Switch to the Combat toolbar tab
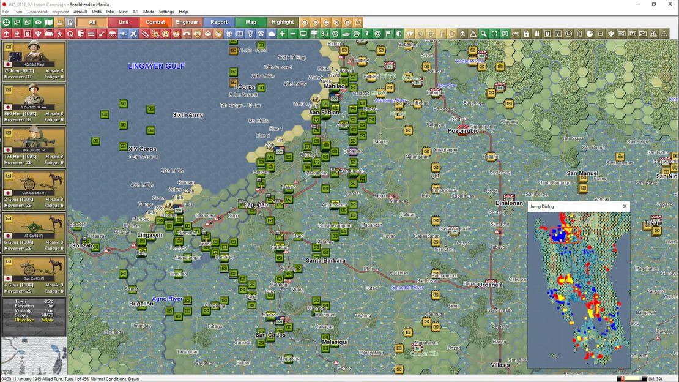This screenshot has width=679, height=382. [155, 22]
